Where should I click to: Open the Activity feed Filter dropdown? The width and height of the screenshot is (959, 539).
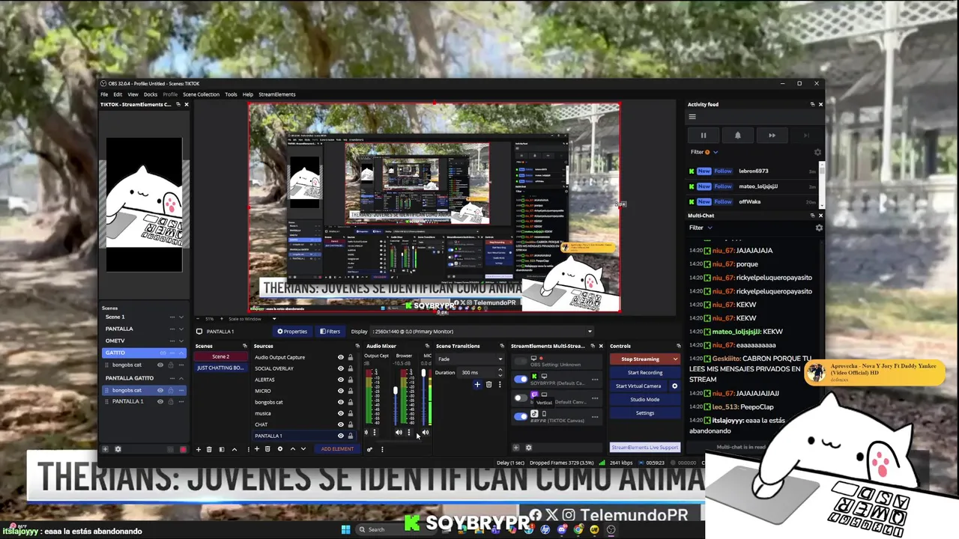(704, 152)
